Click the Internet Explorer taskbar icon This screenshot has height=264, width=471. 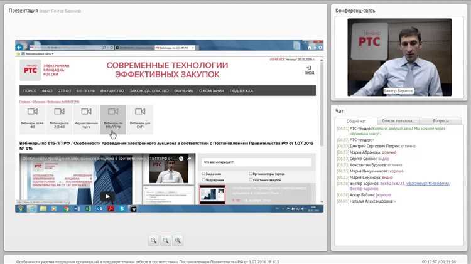[x=32, y=208]
